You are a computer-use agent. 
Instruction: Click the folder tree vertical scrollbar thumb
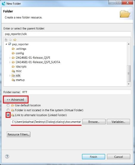pyautogui.click(x=129, y=73)
